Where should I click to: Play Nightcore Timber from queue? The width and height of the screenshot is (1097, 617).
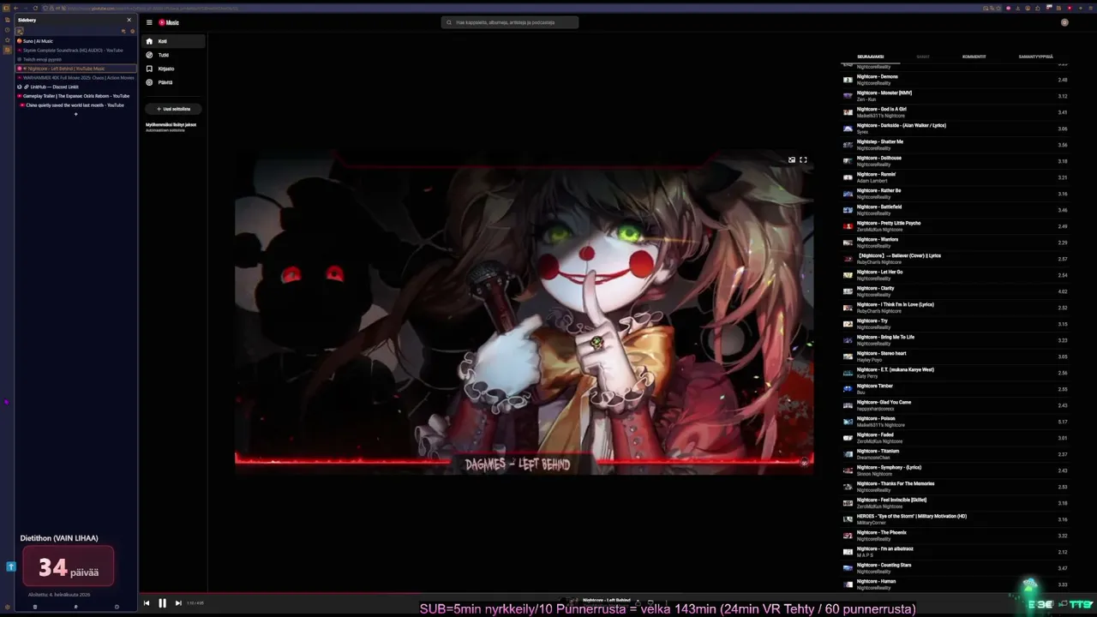coord(956,389)
